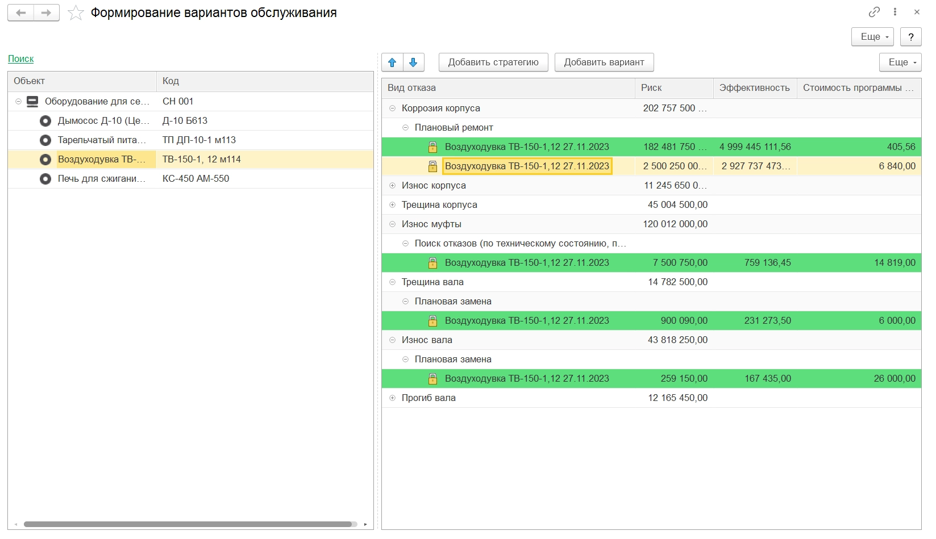Open the Еще menu above failure table
936x539 pixels.
900,62
